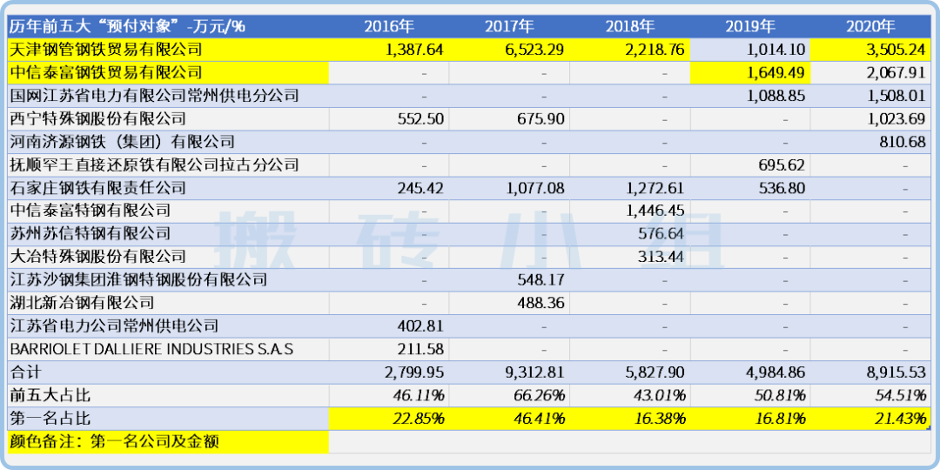Click the value 313.44
940x470 pixels.
(661, 257)
